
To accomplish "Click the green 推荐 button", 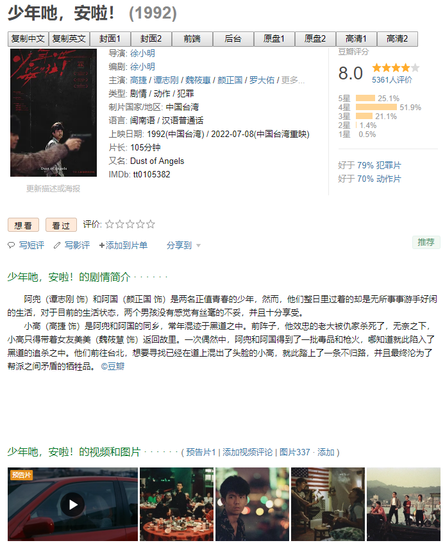I will pyautogui.click(x=426, y=242).
